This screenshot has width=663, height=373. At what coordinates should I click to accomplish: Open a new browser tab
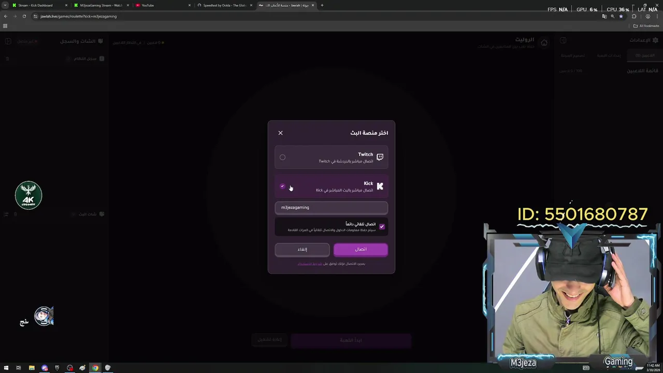tap(322, 5)
